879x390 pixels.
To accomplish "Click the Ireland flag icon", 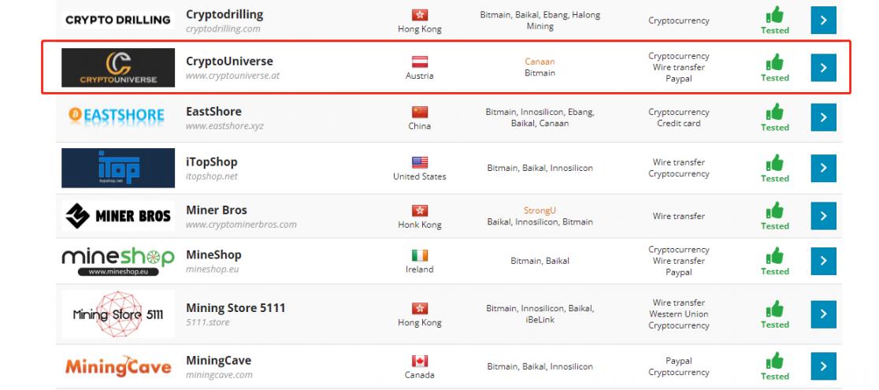I will [420, 255].
